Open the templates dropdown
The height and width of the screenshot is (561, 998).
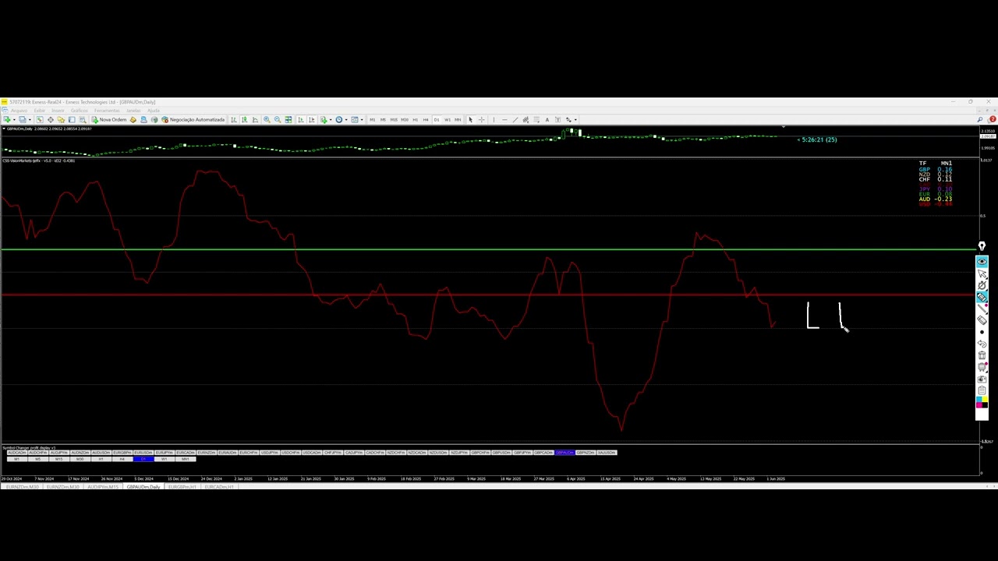tap(362, 119)
